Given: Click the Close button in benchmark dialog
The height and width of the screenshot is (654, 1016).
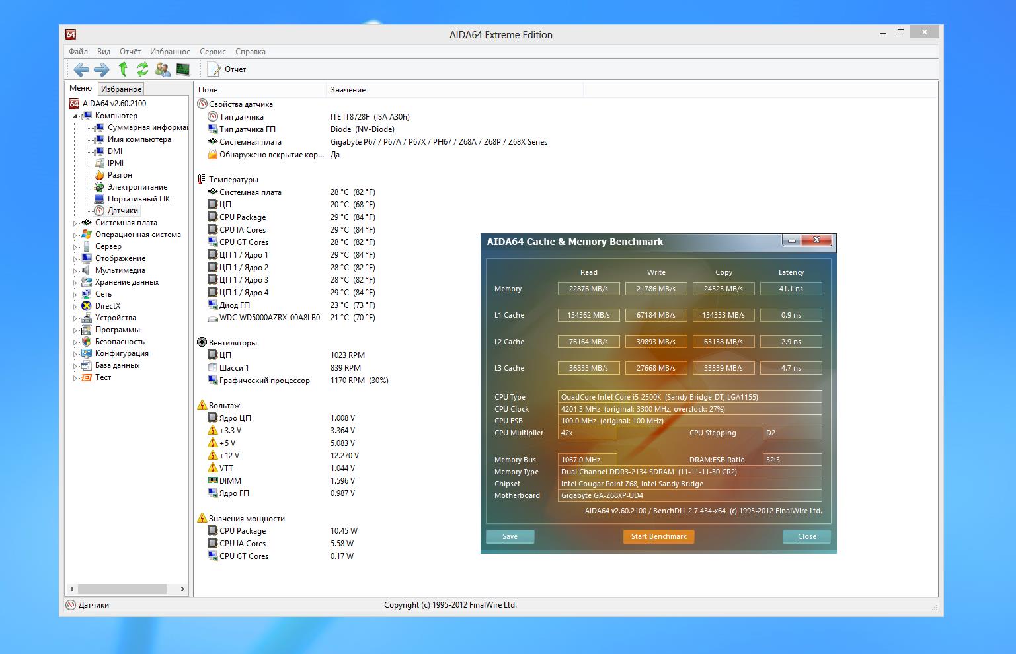Looking at the screenshot, I should [806, 536].
